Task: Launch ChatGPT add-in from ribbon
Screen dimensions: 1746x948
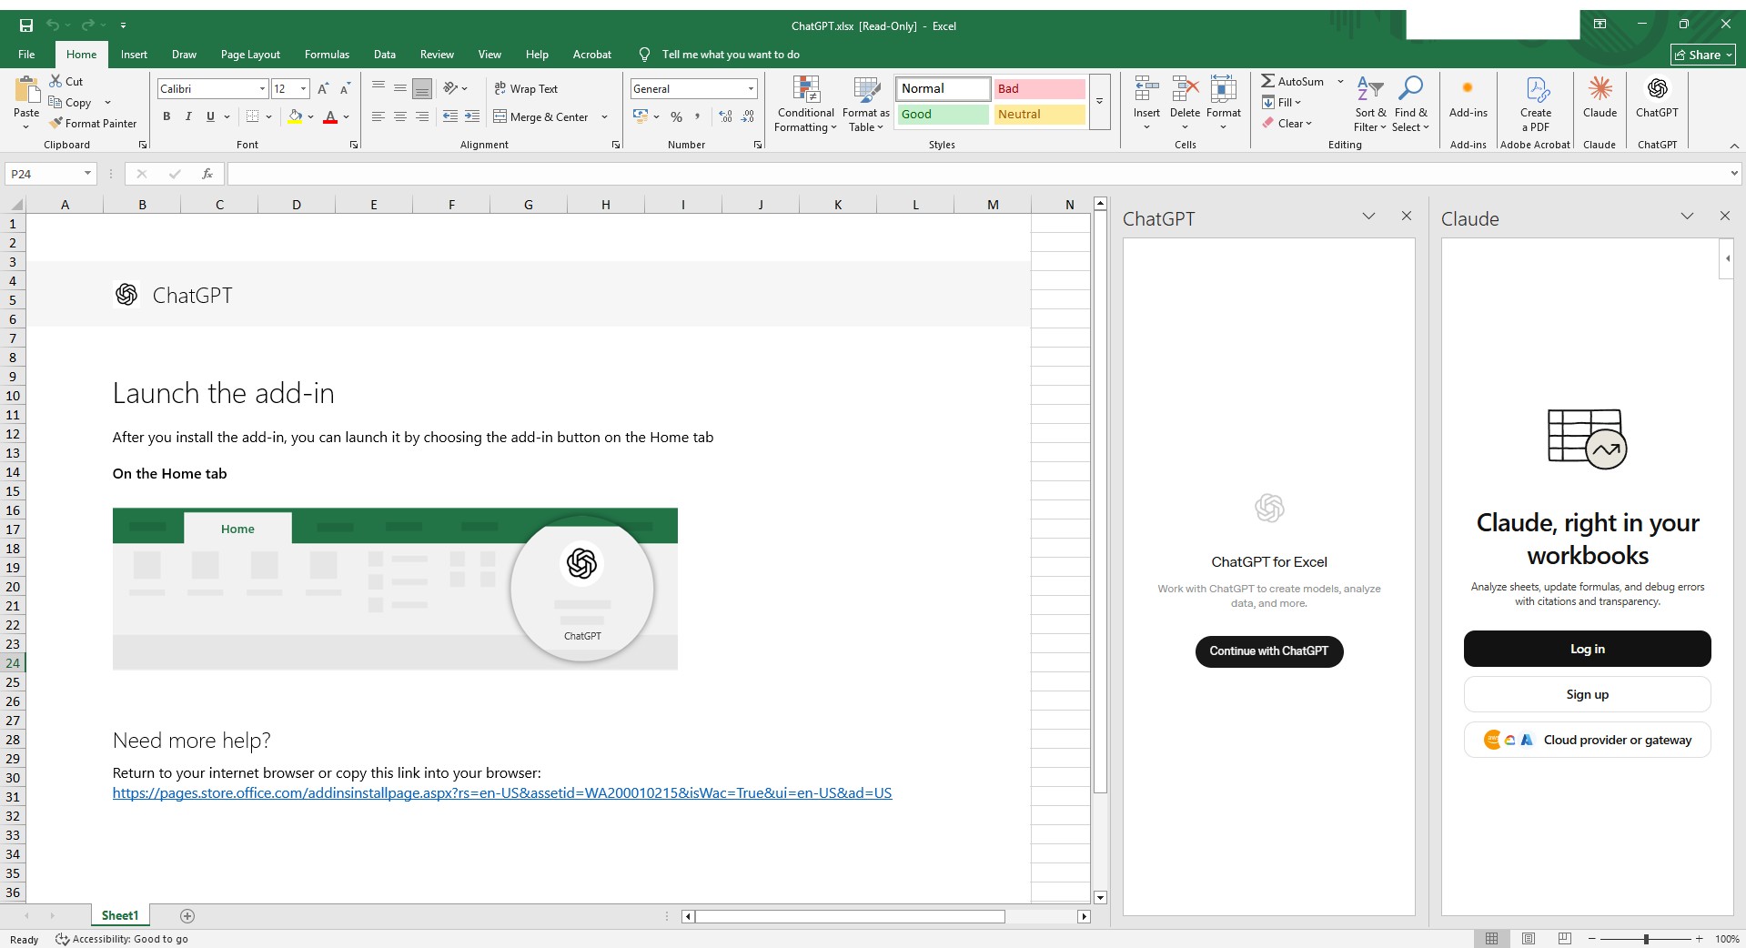Action: pos(1657,98)
